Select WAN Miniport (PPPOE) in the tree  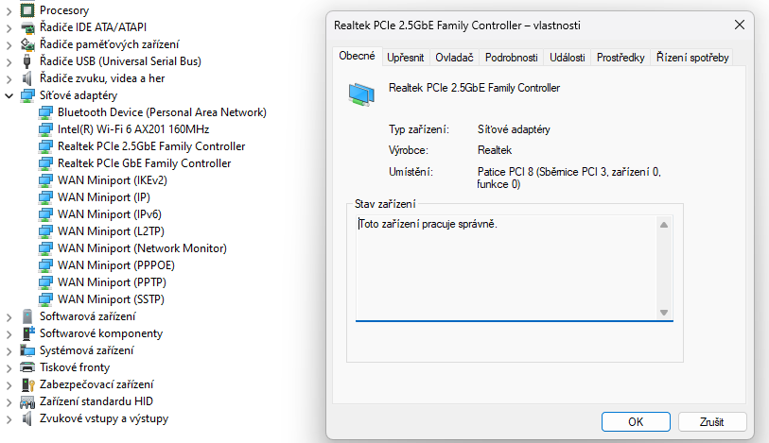click(x=115, y=265)
